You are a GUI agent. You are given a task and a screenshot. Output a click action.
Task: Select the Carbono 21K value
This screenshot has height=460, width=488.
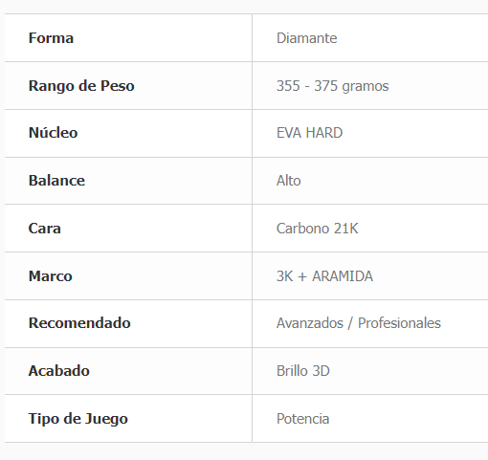[x=317, y=229]
